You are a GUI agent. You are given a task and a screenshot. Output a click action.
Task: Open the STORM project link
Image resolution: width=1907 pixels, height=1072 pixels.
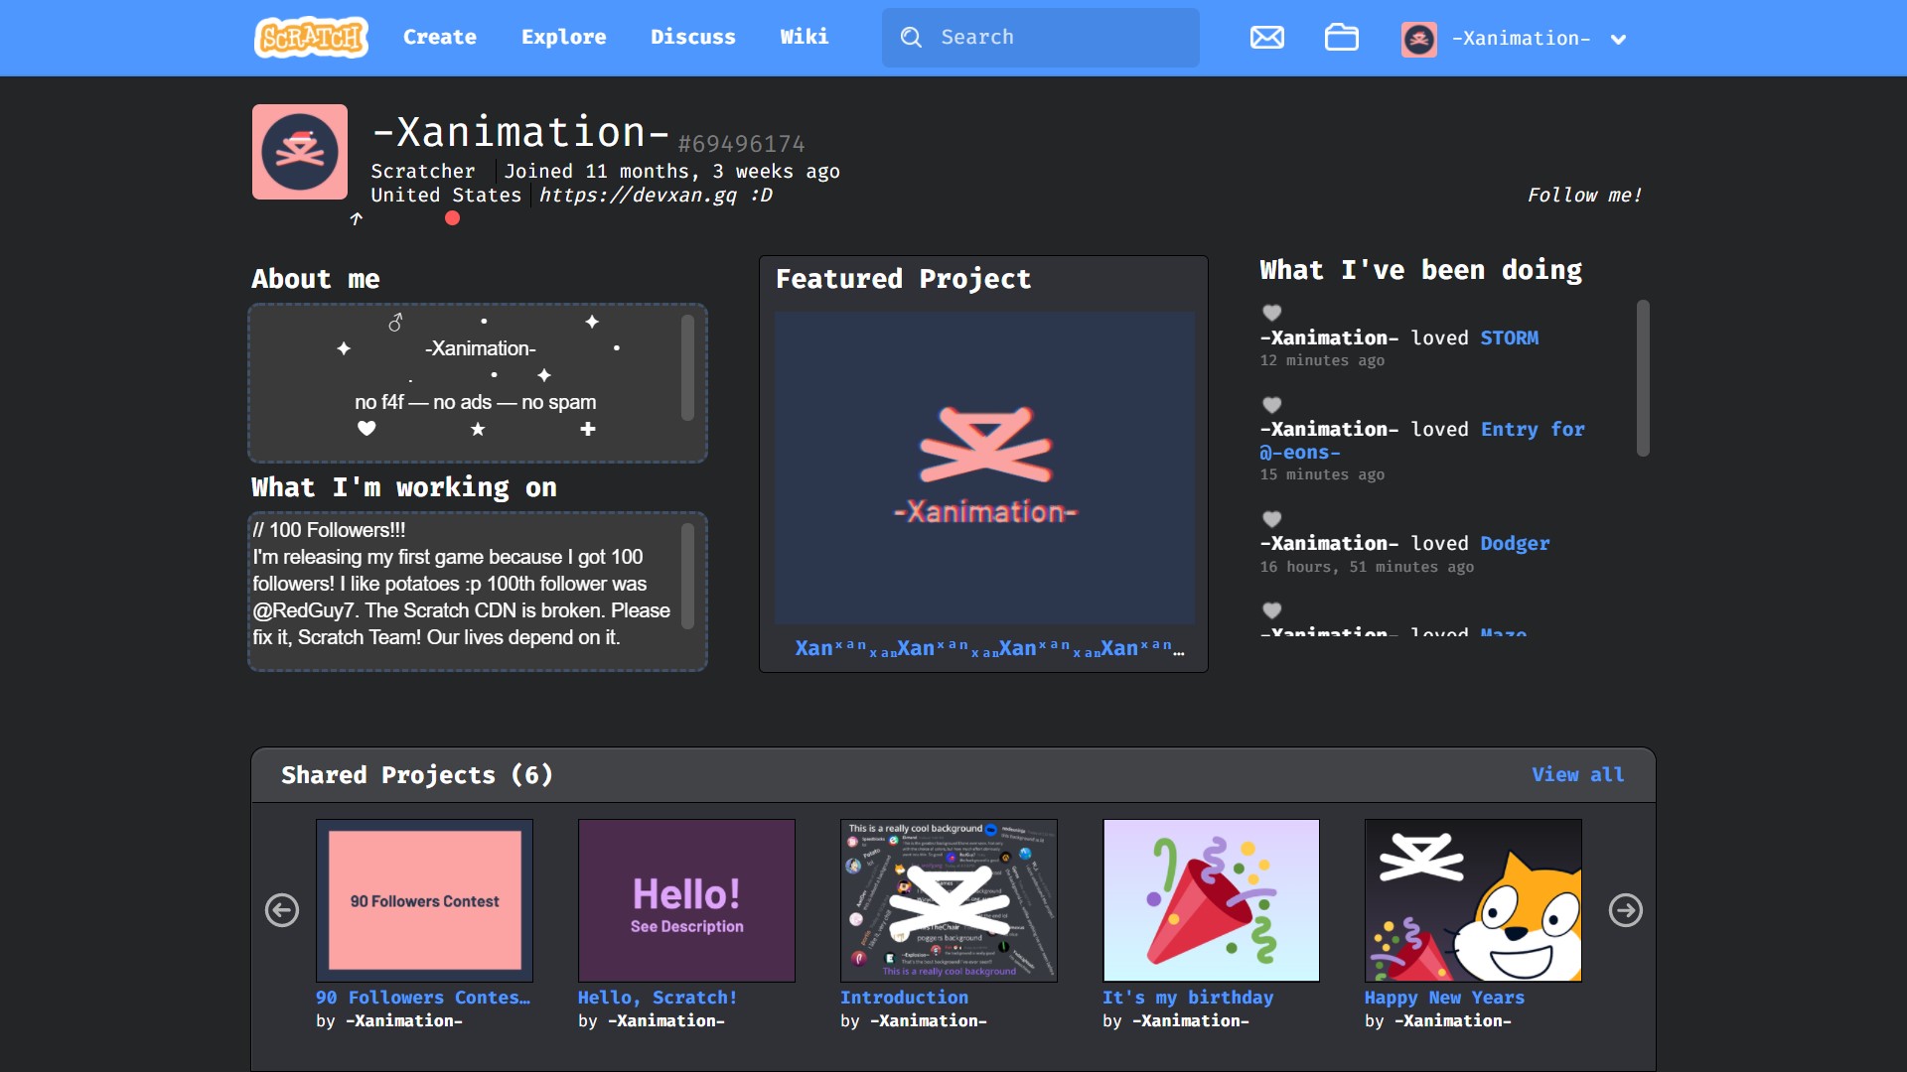point(1509,337)
